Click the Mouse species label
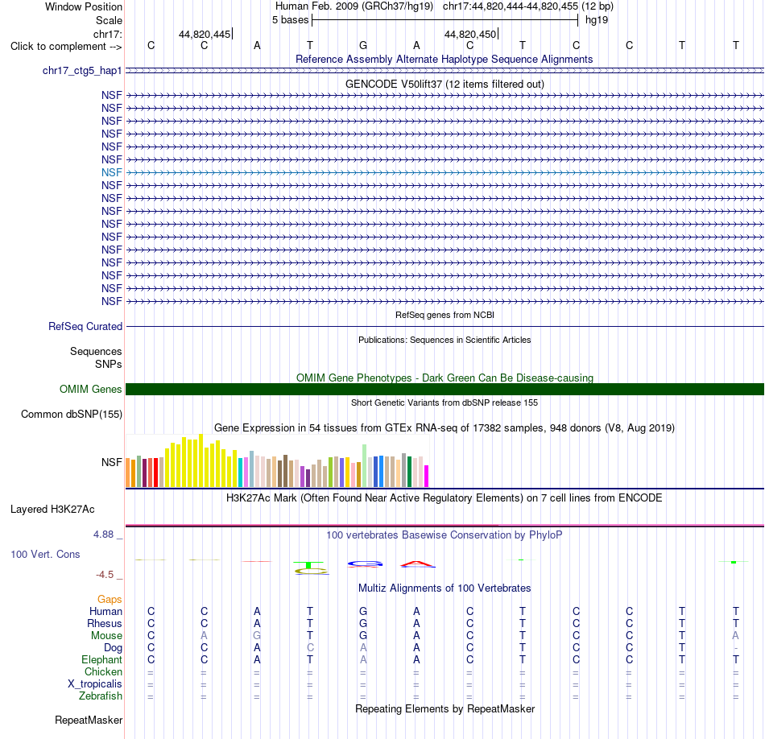 coord(106,636)
